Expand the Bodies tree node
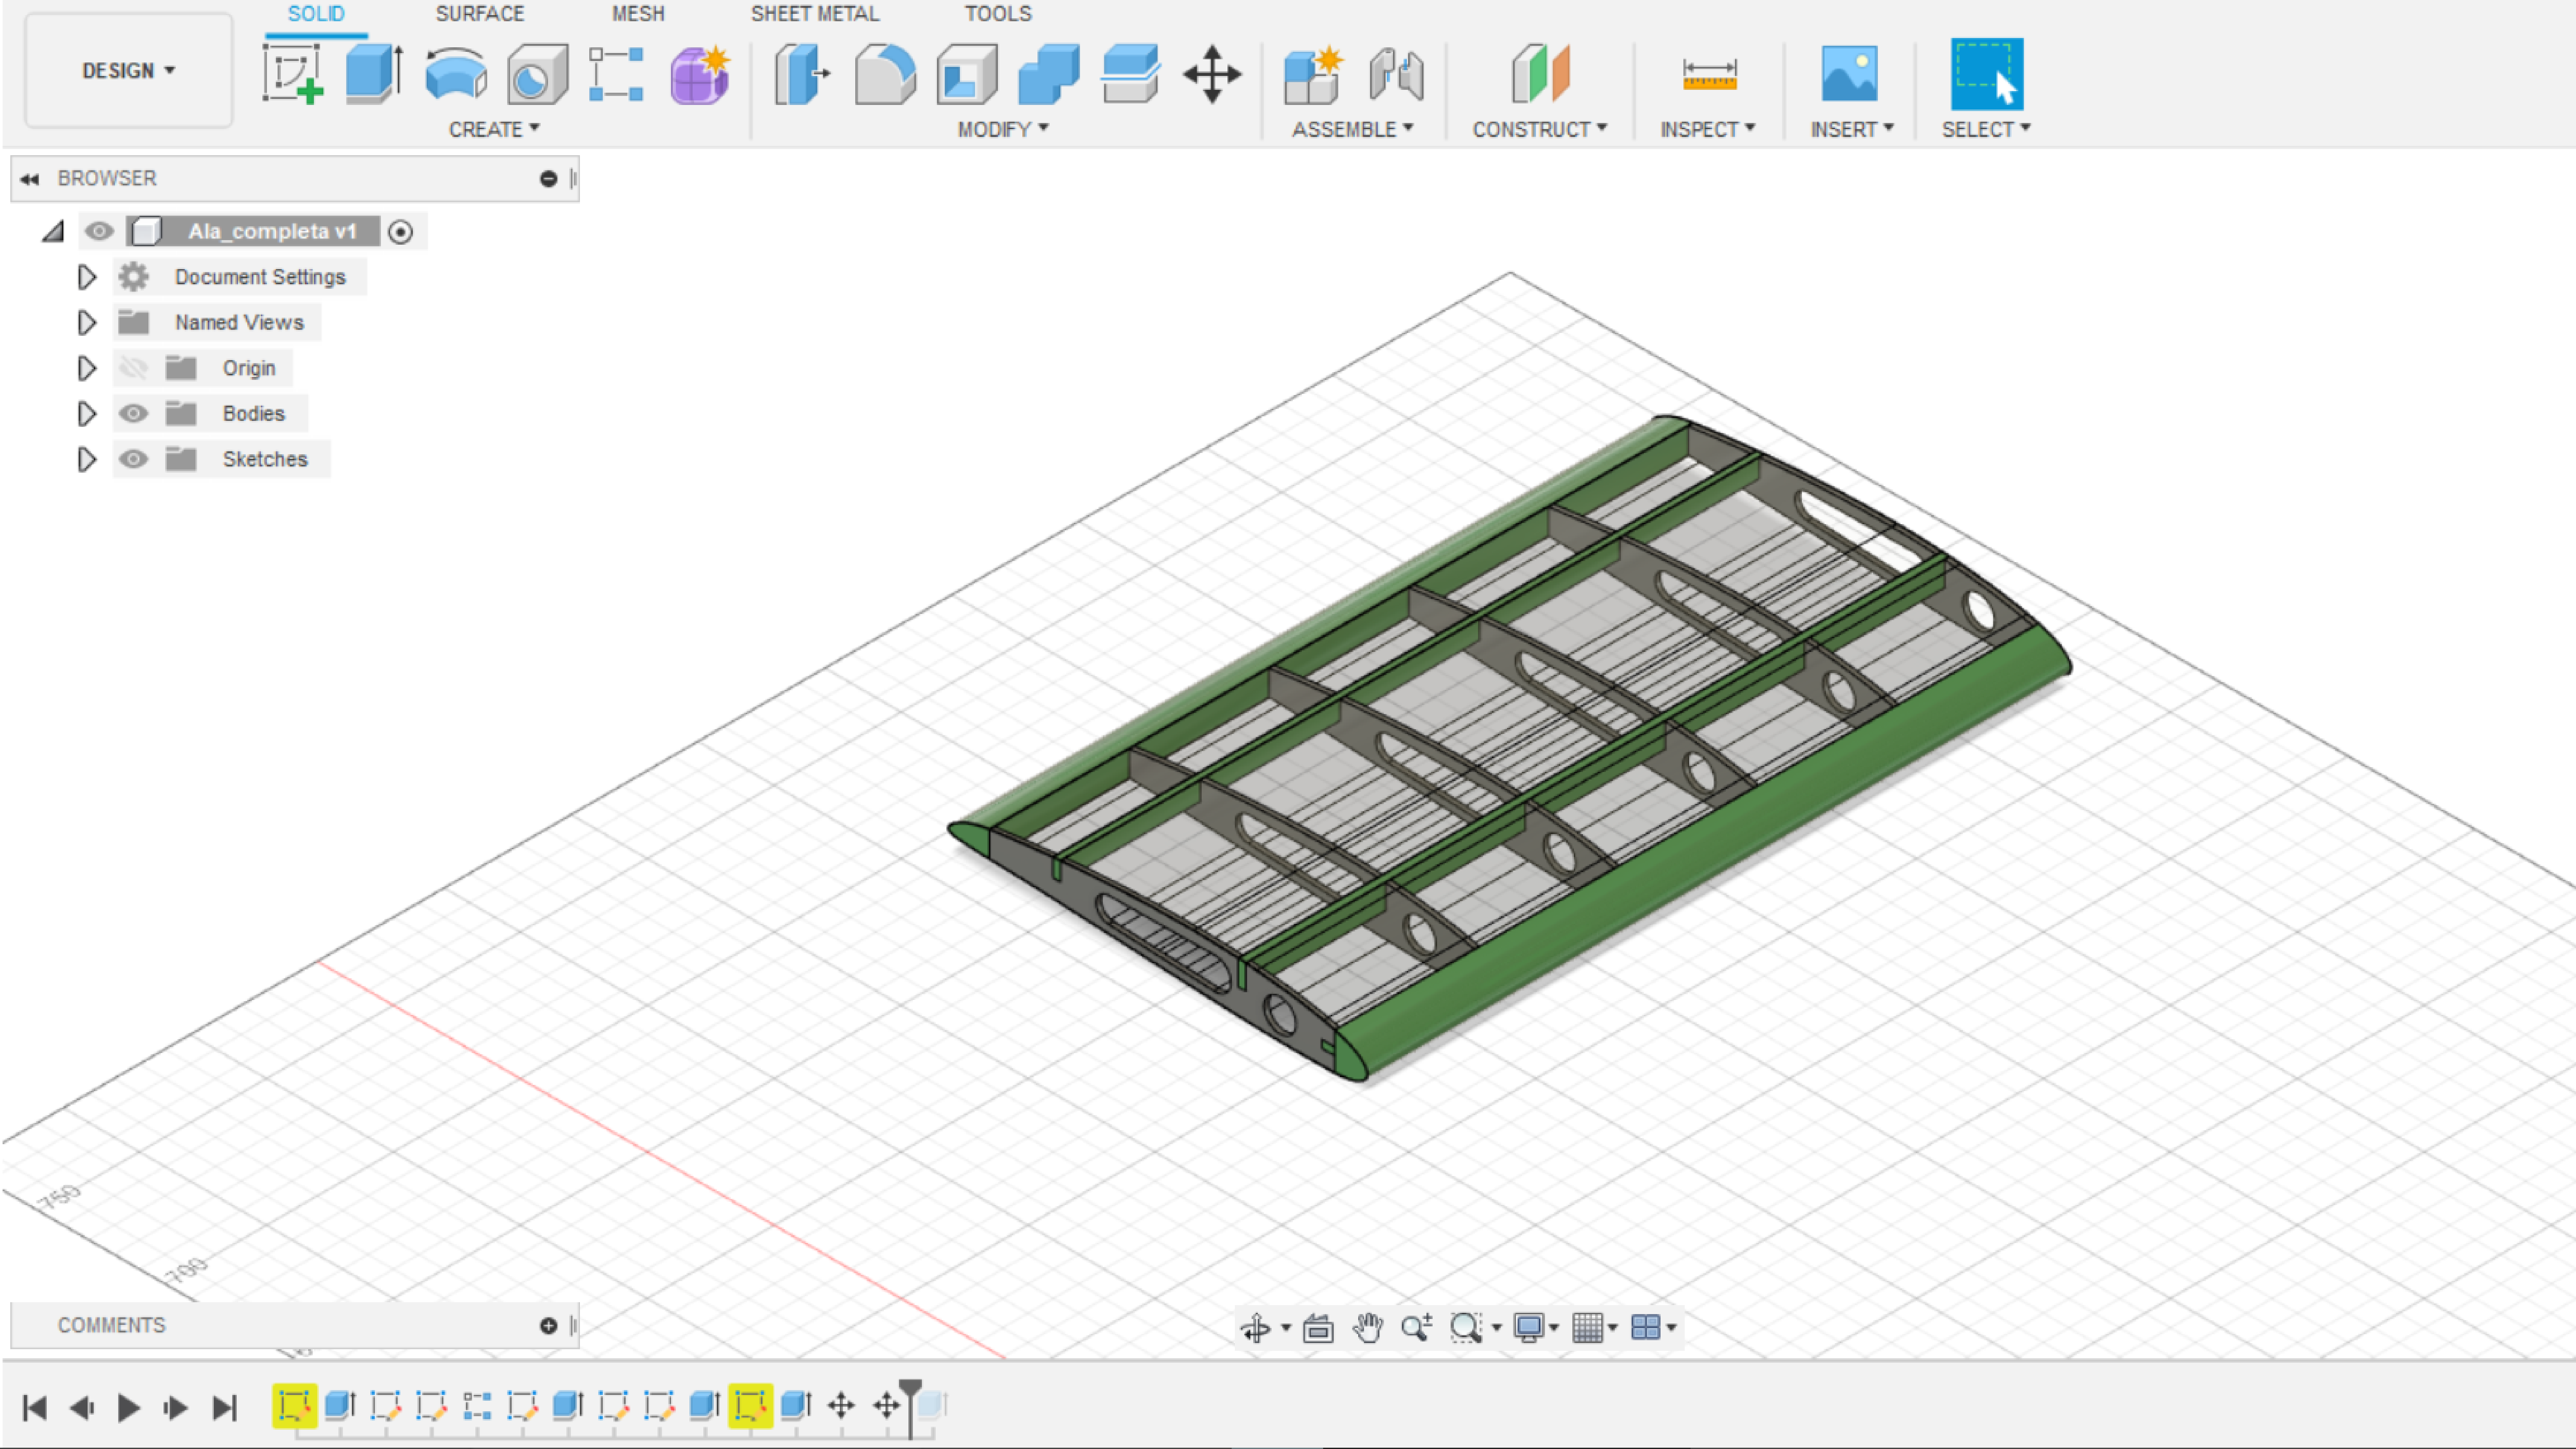 [x=87, y=413]
